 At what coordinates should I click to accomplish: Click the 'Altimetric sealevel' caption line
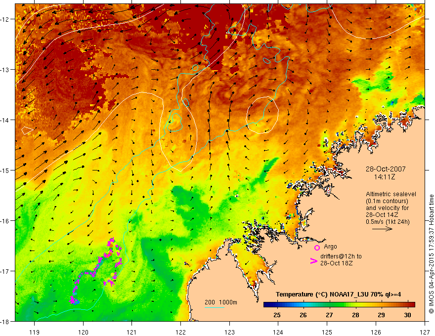[x=391, y=194]
